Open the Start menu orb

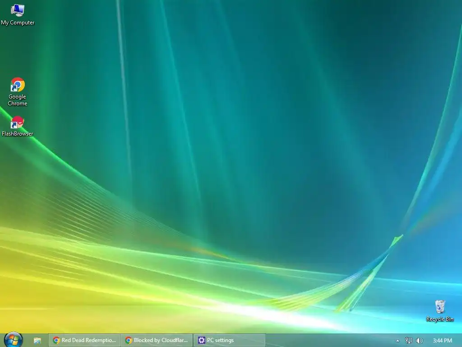point(13,340)
